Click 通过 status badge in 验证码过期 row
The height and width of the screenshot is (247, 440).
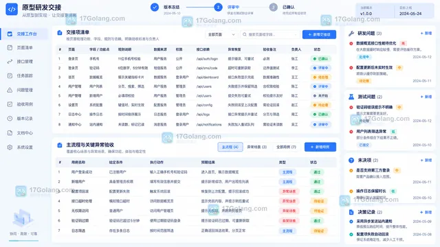(317, 221)
